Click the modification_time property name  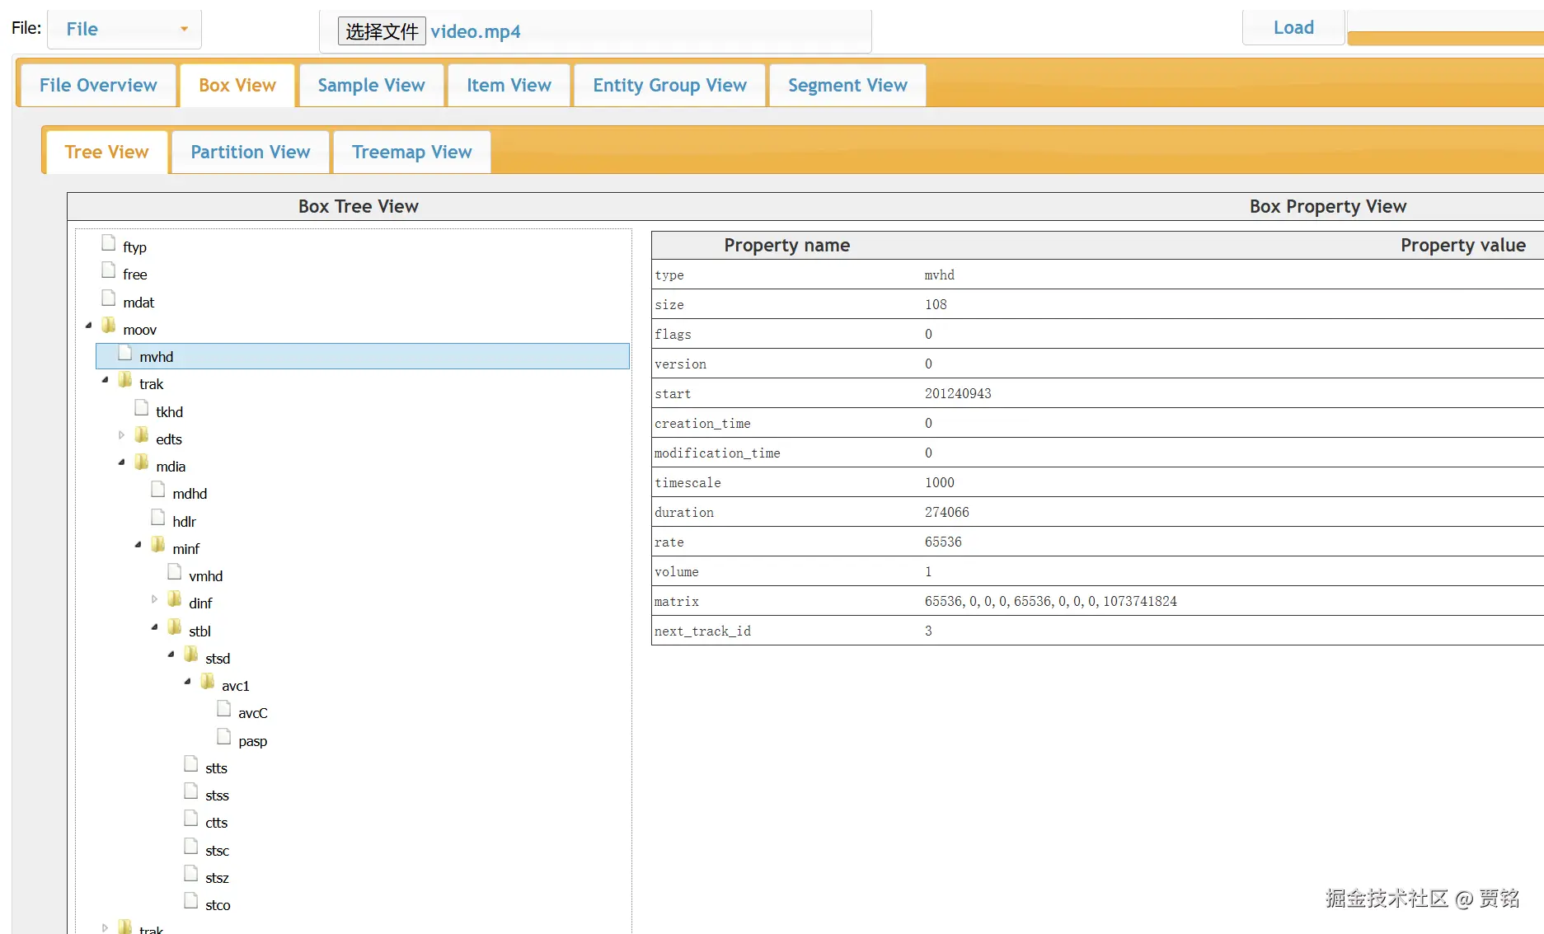717,453
